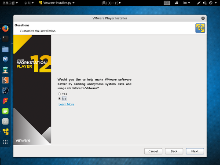Screen dimensions: 220x165
Task: Click the Next button
Action: [x=195, y=151]
